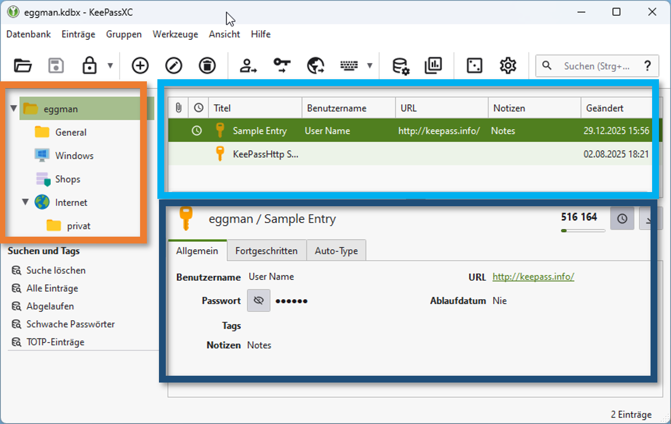671x424 pixels.
Task: Delete the entry with the trash icon
Action: point(207,66)
